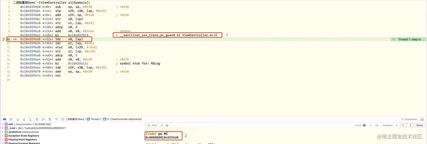
Task: Click 'symbol stub for: NSLog' comment
Action: point(138,64)
